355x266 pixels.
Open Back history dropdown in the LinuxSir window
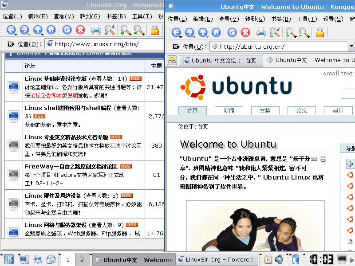16,34
